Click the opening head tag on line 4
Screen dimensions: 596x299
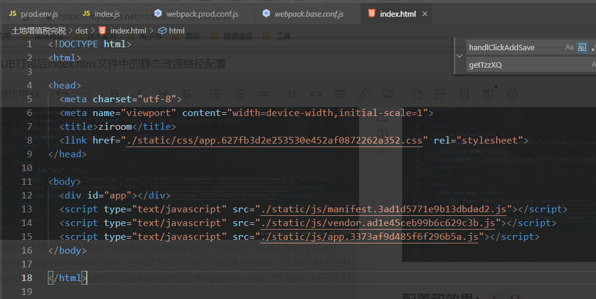tap(65, 86)
